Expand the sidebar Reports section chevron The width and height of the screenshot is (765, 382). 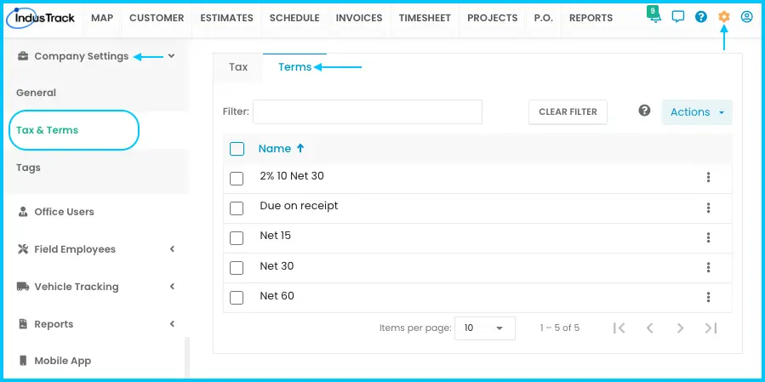[172, 324]
